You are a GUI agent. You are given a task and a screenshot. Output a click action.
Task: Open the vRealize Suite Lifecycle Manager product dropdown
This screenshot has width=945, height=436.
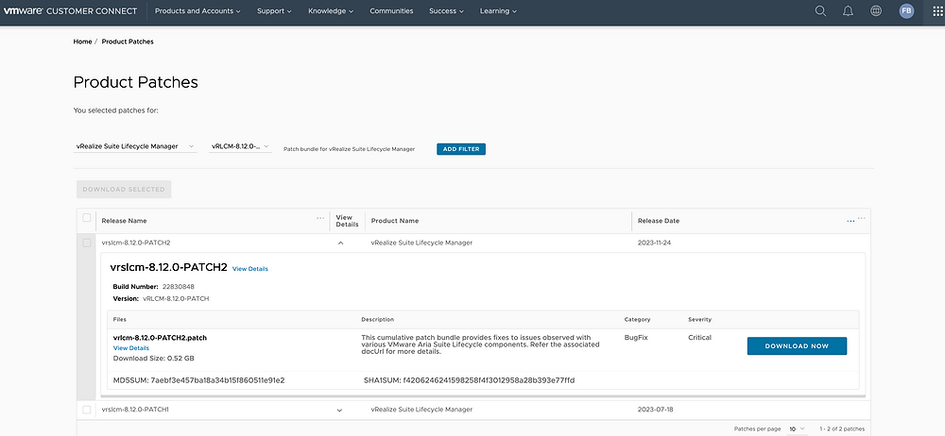[135, 146]
